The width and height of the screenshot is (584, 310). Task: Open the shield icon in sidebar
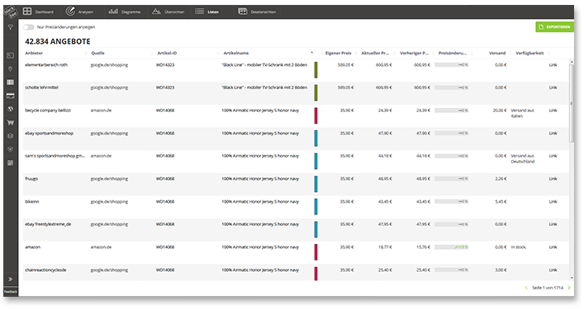pos(11,149)
